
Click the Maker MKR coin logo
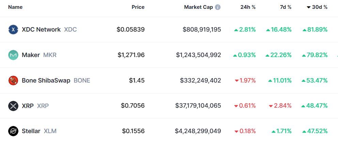pyautogui.click(x=13, y=55)
